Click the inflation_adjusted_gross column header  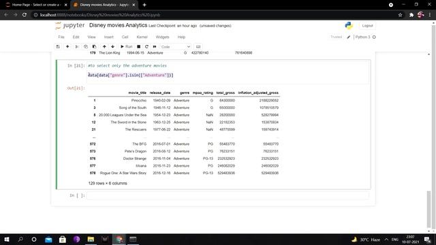click(258, 93)
